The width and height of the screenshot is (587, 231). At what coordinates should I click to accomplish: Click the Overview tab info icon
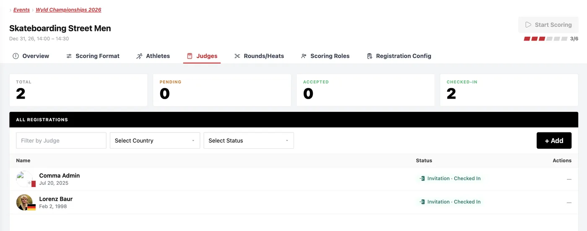(16, 56)
